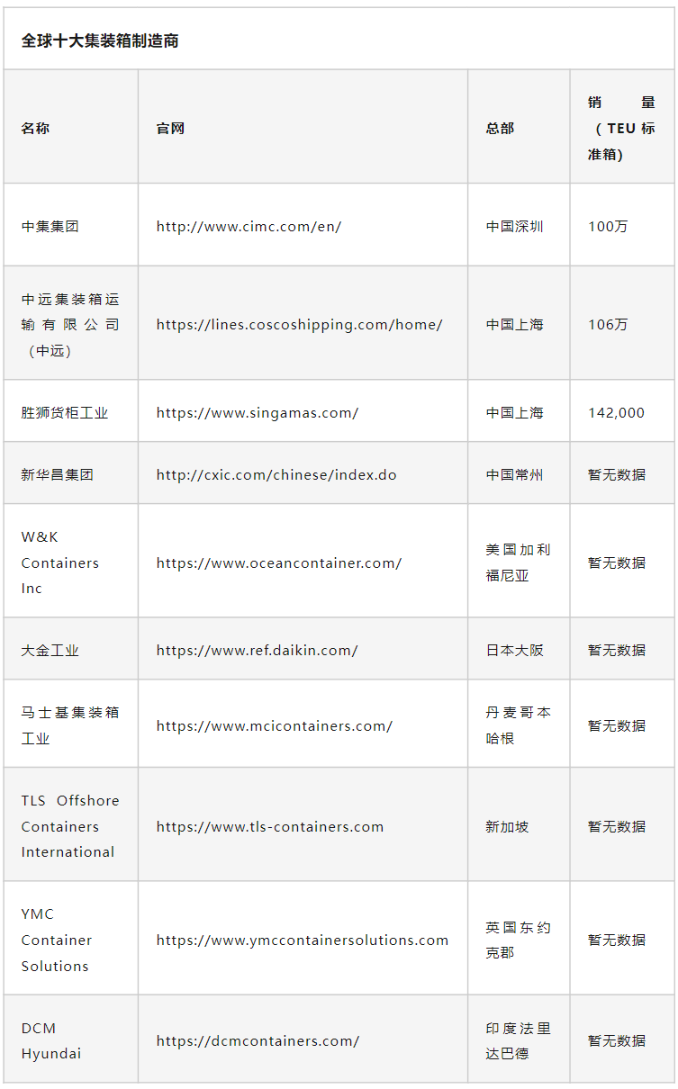Click 暂无数据 in the 新华昌集团 row

tap(617, 474)
